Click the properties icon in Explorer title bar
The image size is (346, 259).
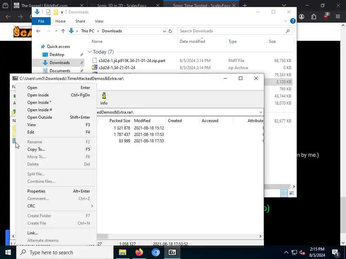tap(48, 12)
